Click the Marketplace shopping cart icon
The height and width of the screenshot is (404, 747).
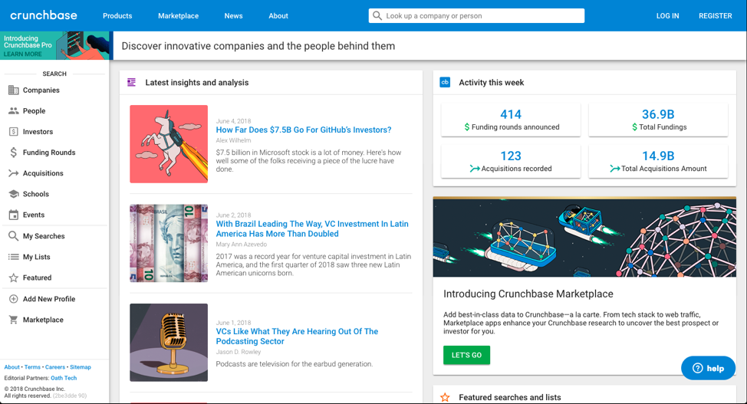(x=13, y=320)
